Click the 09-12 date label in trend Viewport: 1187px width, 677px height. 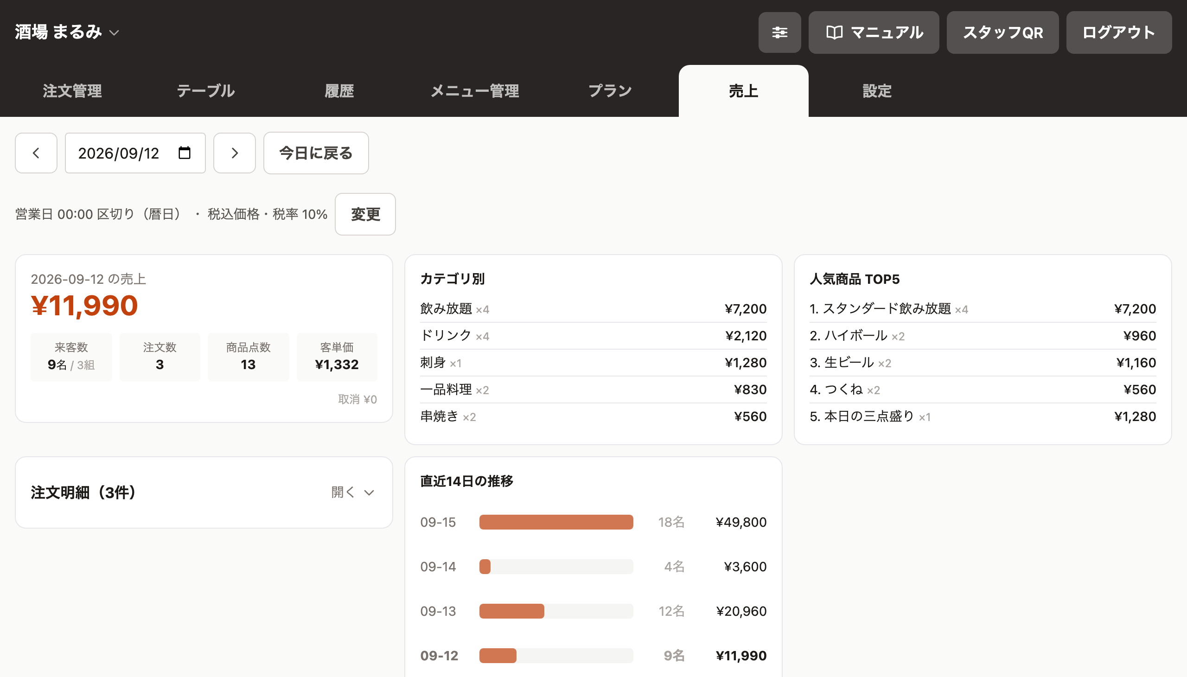click(439, 656)
